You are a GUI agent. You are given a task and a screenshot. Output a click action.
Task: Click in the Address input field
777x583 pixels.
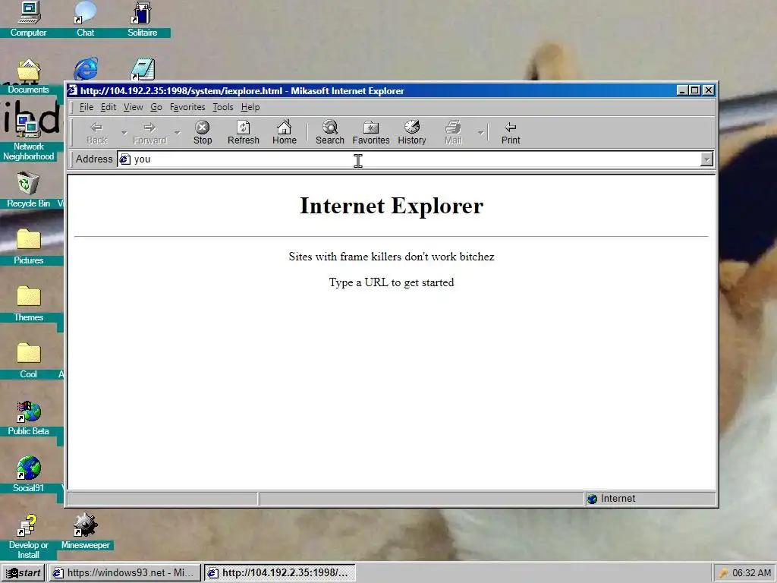pyautogui.click(x=415, y=159)
